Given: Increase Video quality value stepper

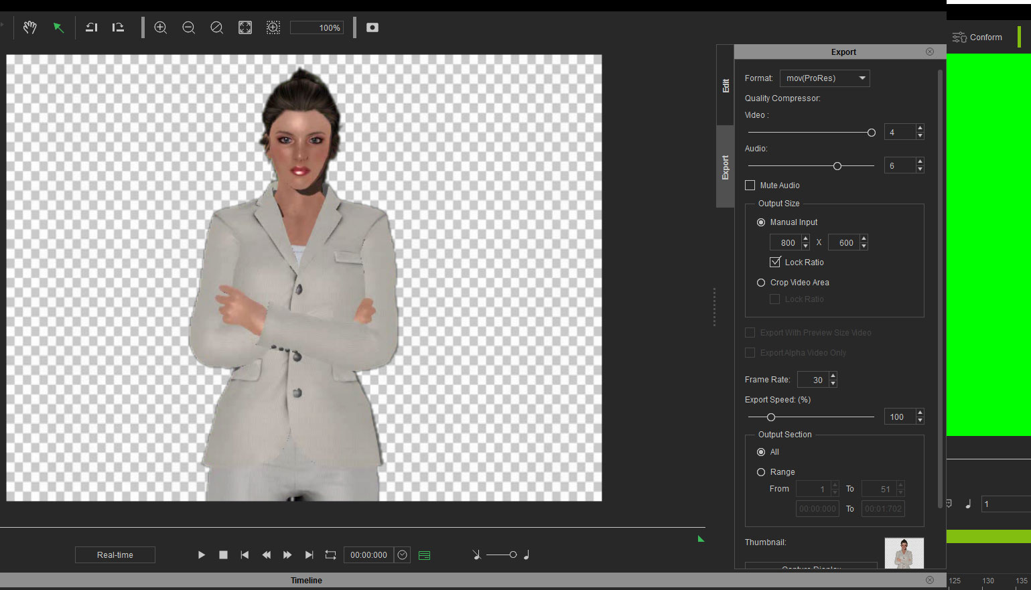Looking at the screenshot, I should [920, 128].
